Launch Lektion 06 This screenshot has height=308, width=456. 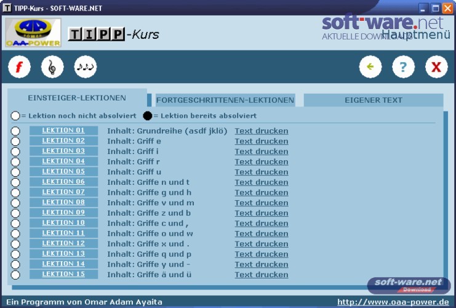point(63,182)
